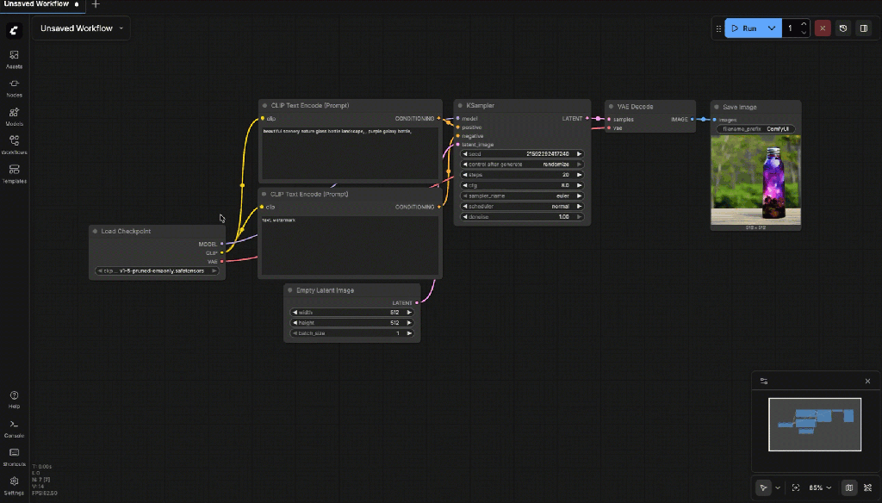Expand the Run button dropdown arrow

point(772,28)
